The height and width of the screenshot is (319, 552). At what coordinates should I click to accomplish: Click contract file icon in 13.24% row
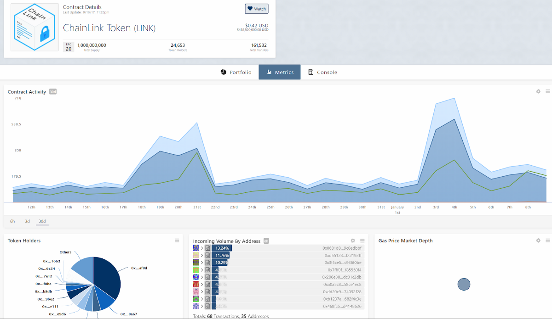click(208, 248)
